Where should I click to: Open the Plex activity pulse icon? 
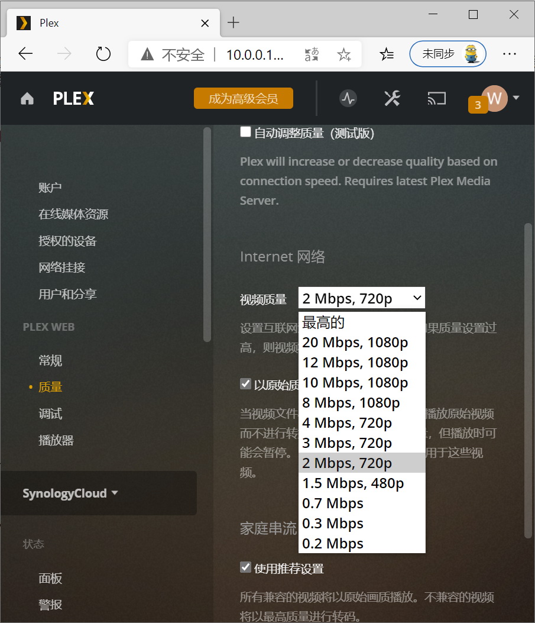pyautogui.click(x=348, y=98)
